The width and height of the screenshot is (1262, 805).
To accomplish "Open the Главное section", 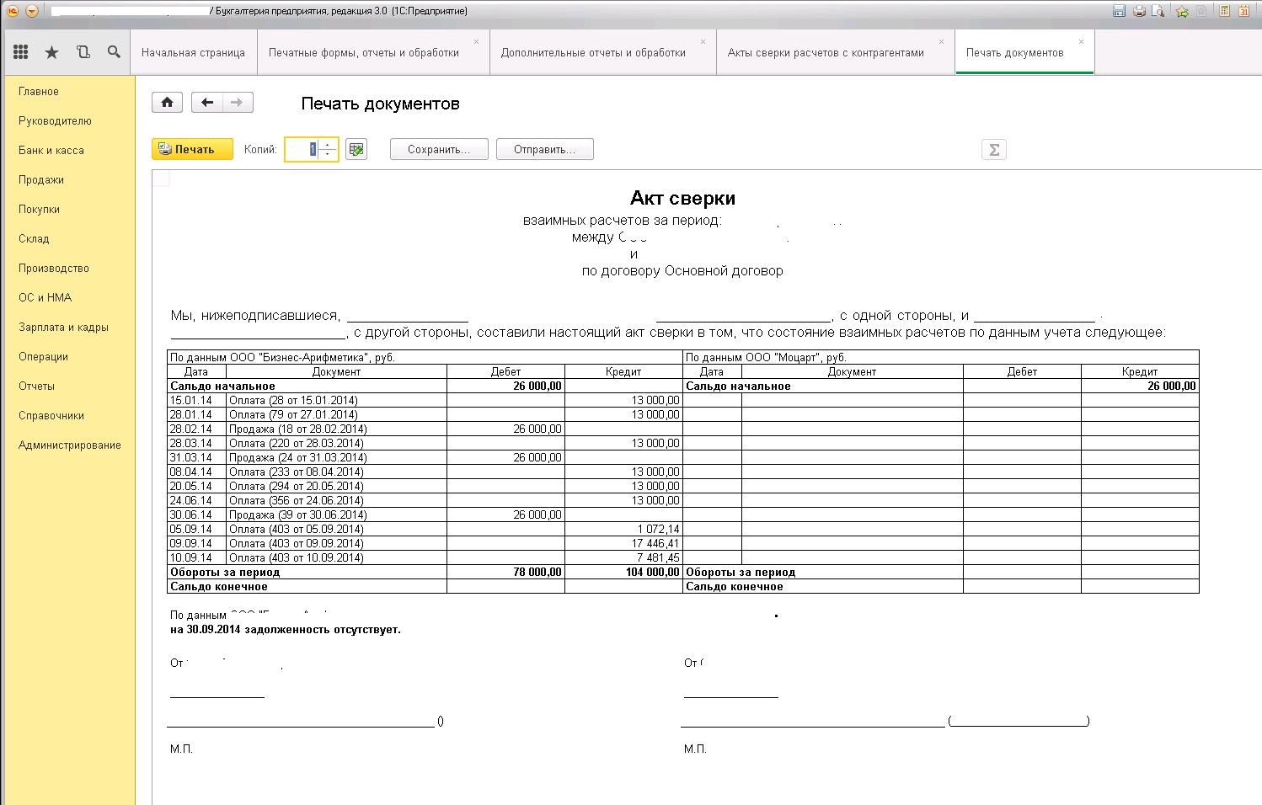I will [x=39, y=91].
